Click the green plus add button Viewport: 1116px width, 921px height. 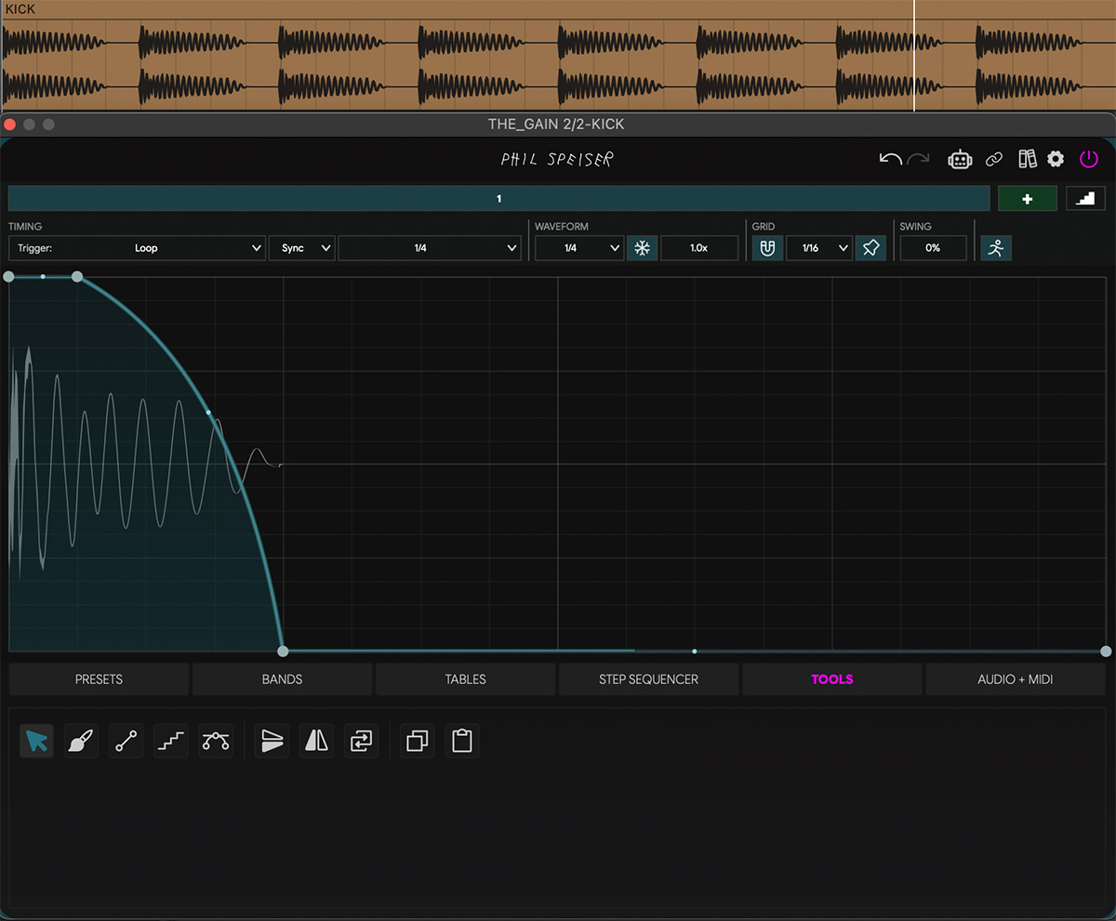pyautogui.click(x=1027, y=199)
